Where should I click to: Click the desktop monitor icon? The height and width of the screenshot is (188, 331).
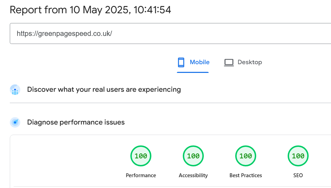229,62
